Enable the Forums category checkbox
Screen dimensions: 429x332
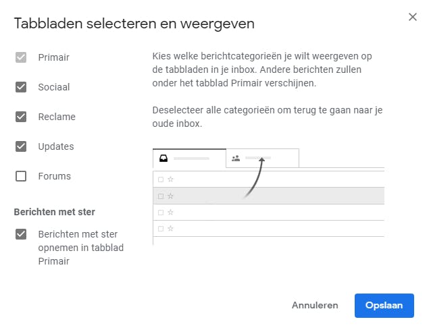tap(21, 176)
